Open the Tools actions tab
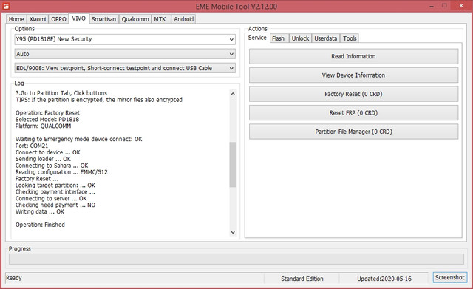 350,38
